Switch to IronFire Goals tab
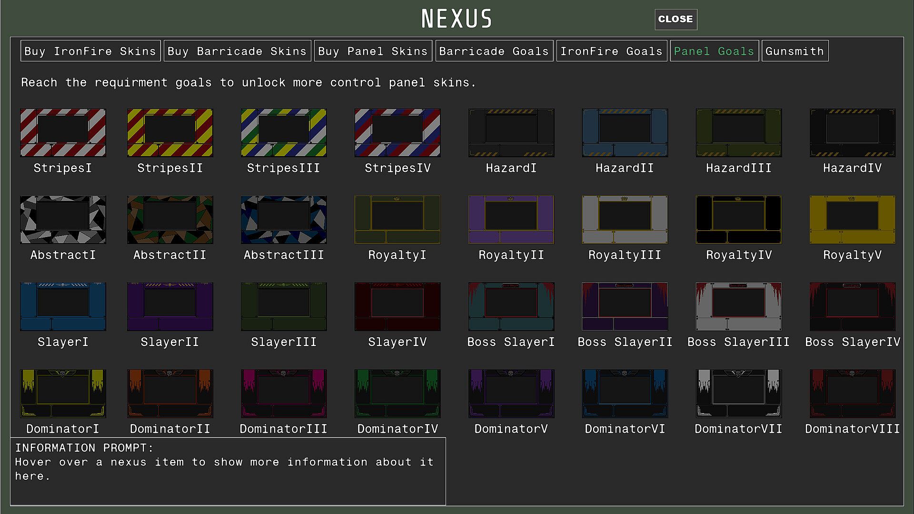Image resolution: width=914 pixels, height=514 pixels. (612, 51)
